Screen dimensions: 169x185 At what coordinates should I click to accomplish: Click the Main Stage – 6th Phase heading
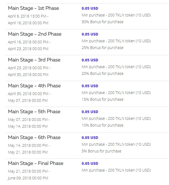34,137
